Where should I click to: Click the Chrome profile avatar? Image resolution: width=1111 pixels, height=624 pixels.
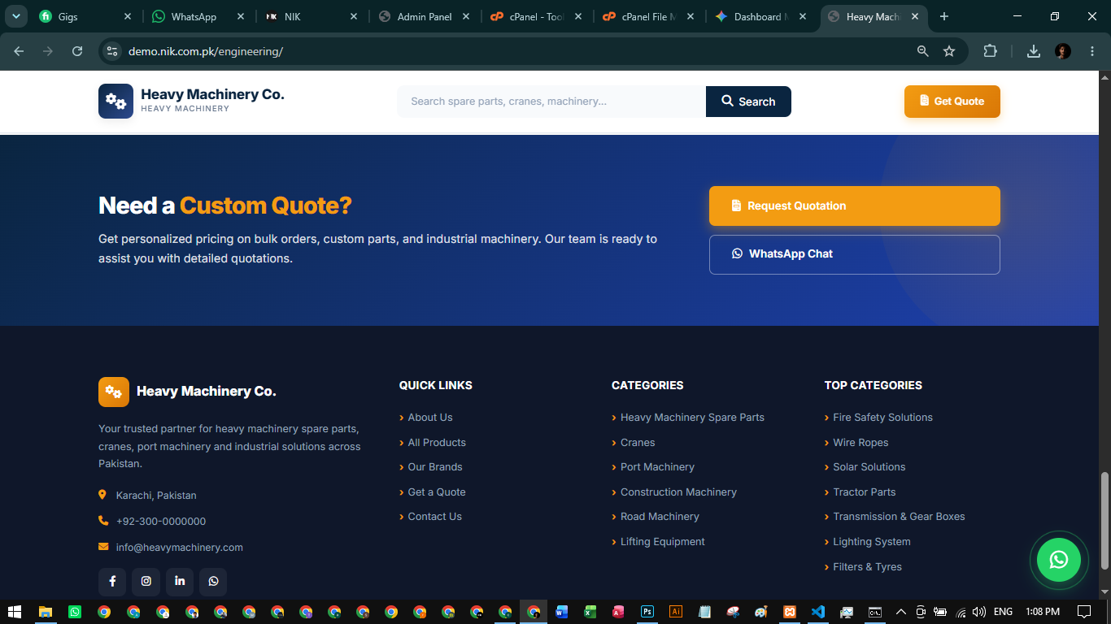tap(1063, 51)
